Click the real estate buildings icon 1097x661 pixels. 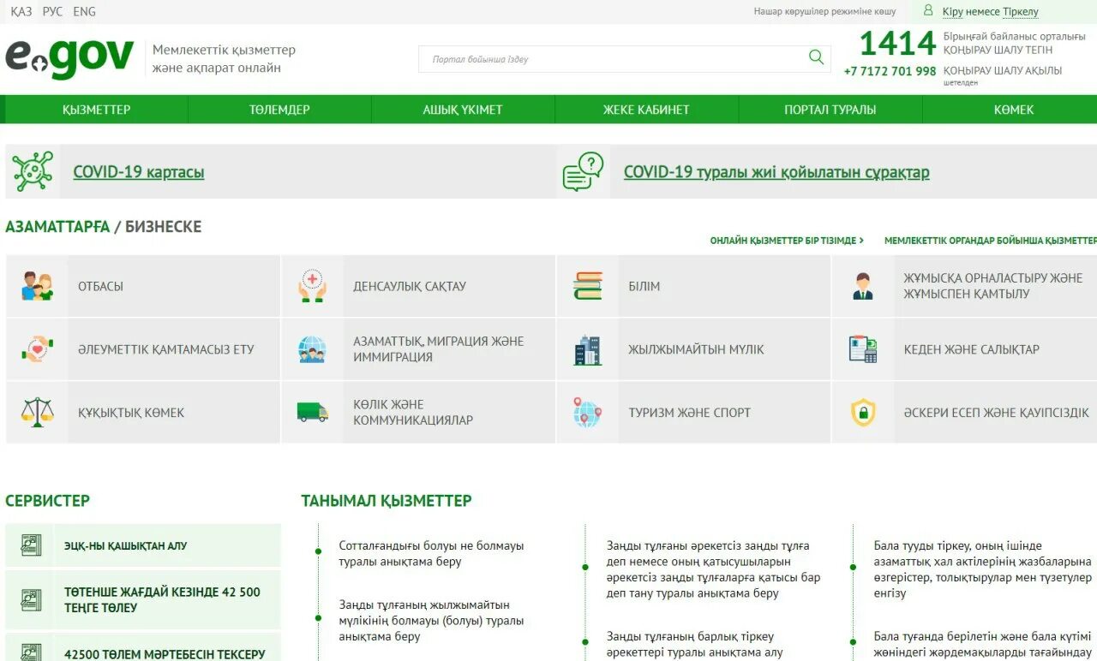(x=588, y=349)
